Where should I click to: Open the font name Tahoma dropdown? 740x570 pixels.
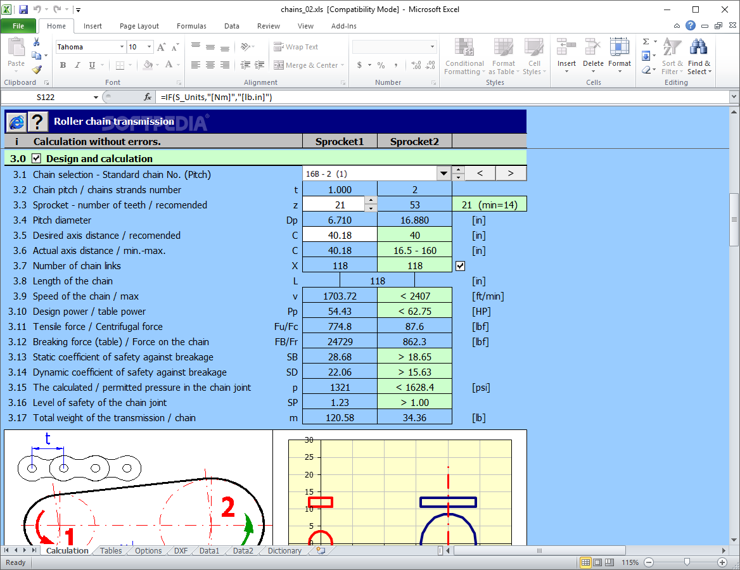[x=122, y=47]
